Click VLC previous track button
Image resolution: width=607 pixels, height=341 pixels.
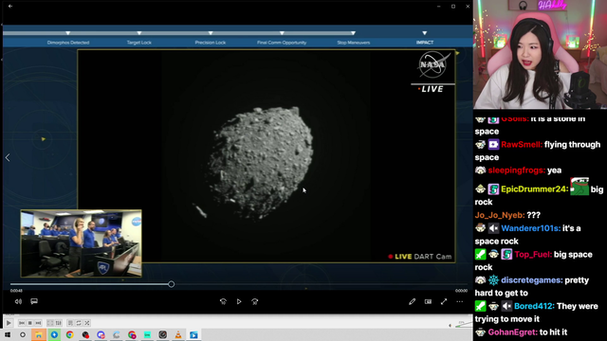point(22,323)
